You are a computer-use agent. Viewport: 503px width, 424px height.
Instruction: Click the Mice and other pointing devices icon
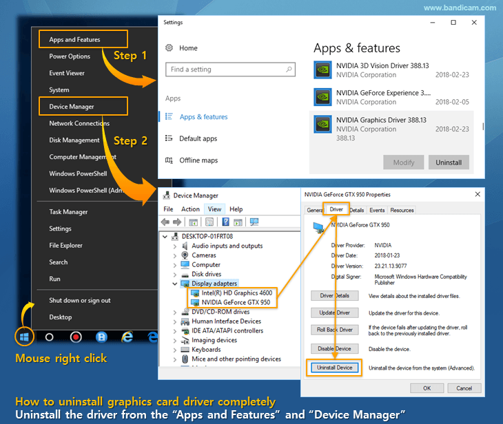click(x=185, y=359)
